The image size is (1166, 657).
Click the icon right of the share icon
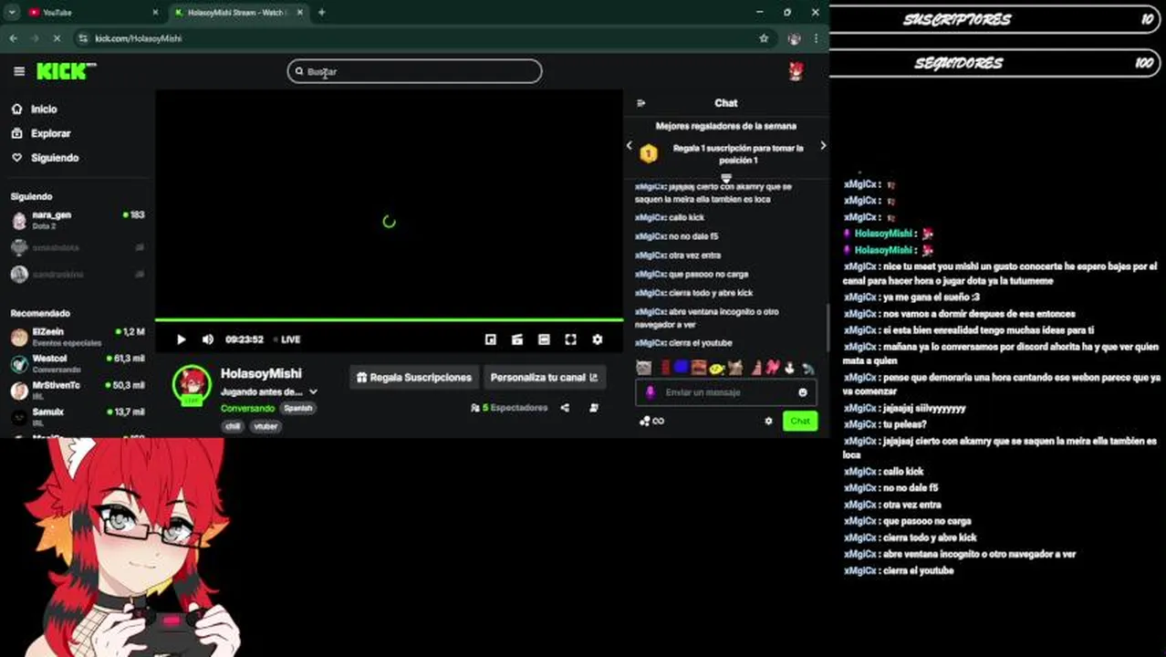(x=594, y=408)
